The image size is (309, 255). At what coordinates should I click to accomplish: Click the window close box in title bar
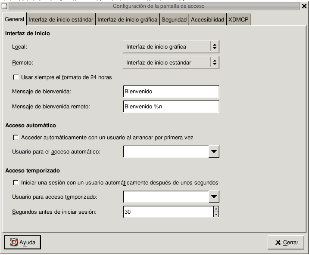click(305, 6)
